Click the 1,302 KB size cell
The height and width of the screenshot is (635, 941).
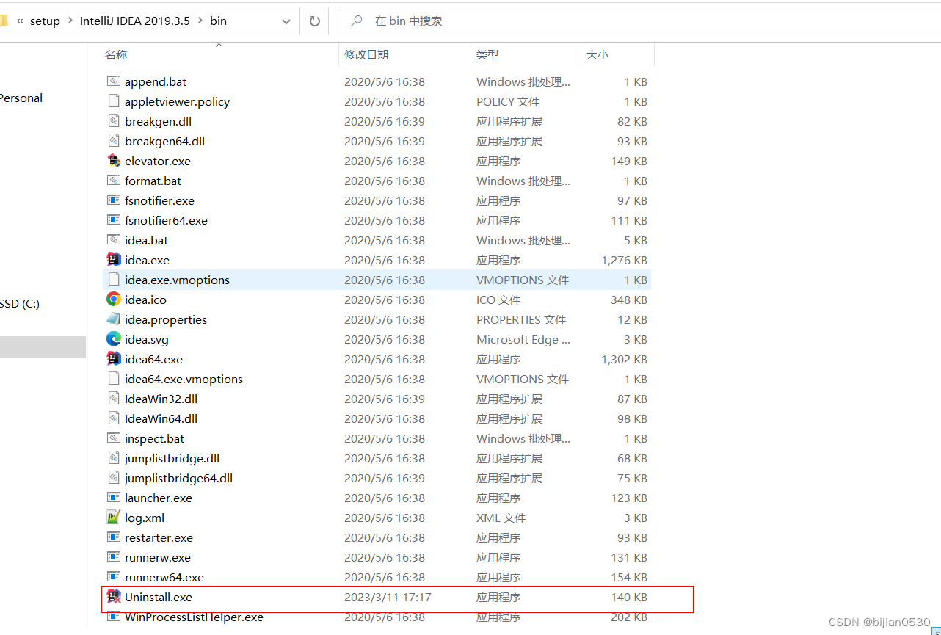(x=624, y=360)
